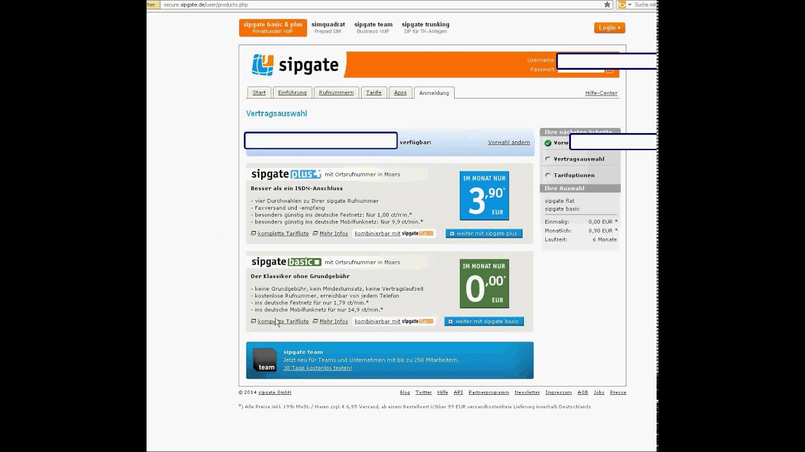Screen dimensions: 805x452
Task: Click the 0,00 EUR price badge
Action: click(484, 284)
